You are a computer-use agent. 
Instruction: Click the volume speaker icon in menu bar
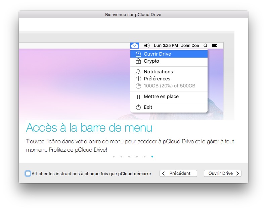point(147,46)
